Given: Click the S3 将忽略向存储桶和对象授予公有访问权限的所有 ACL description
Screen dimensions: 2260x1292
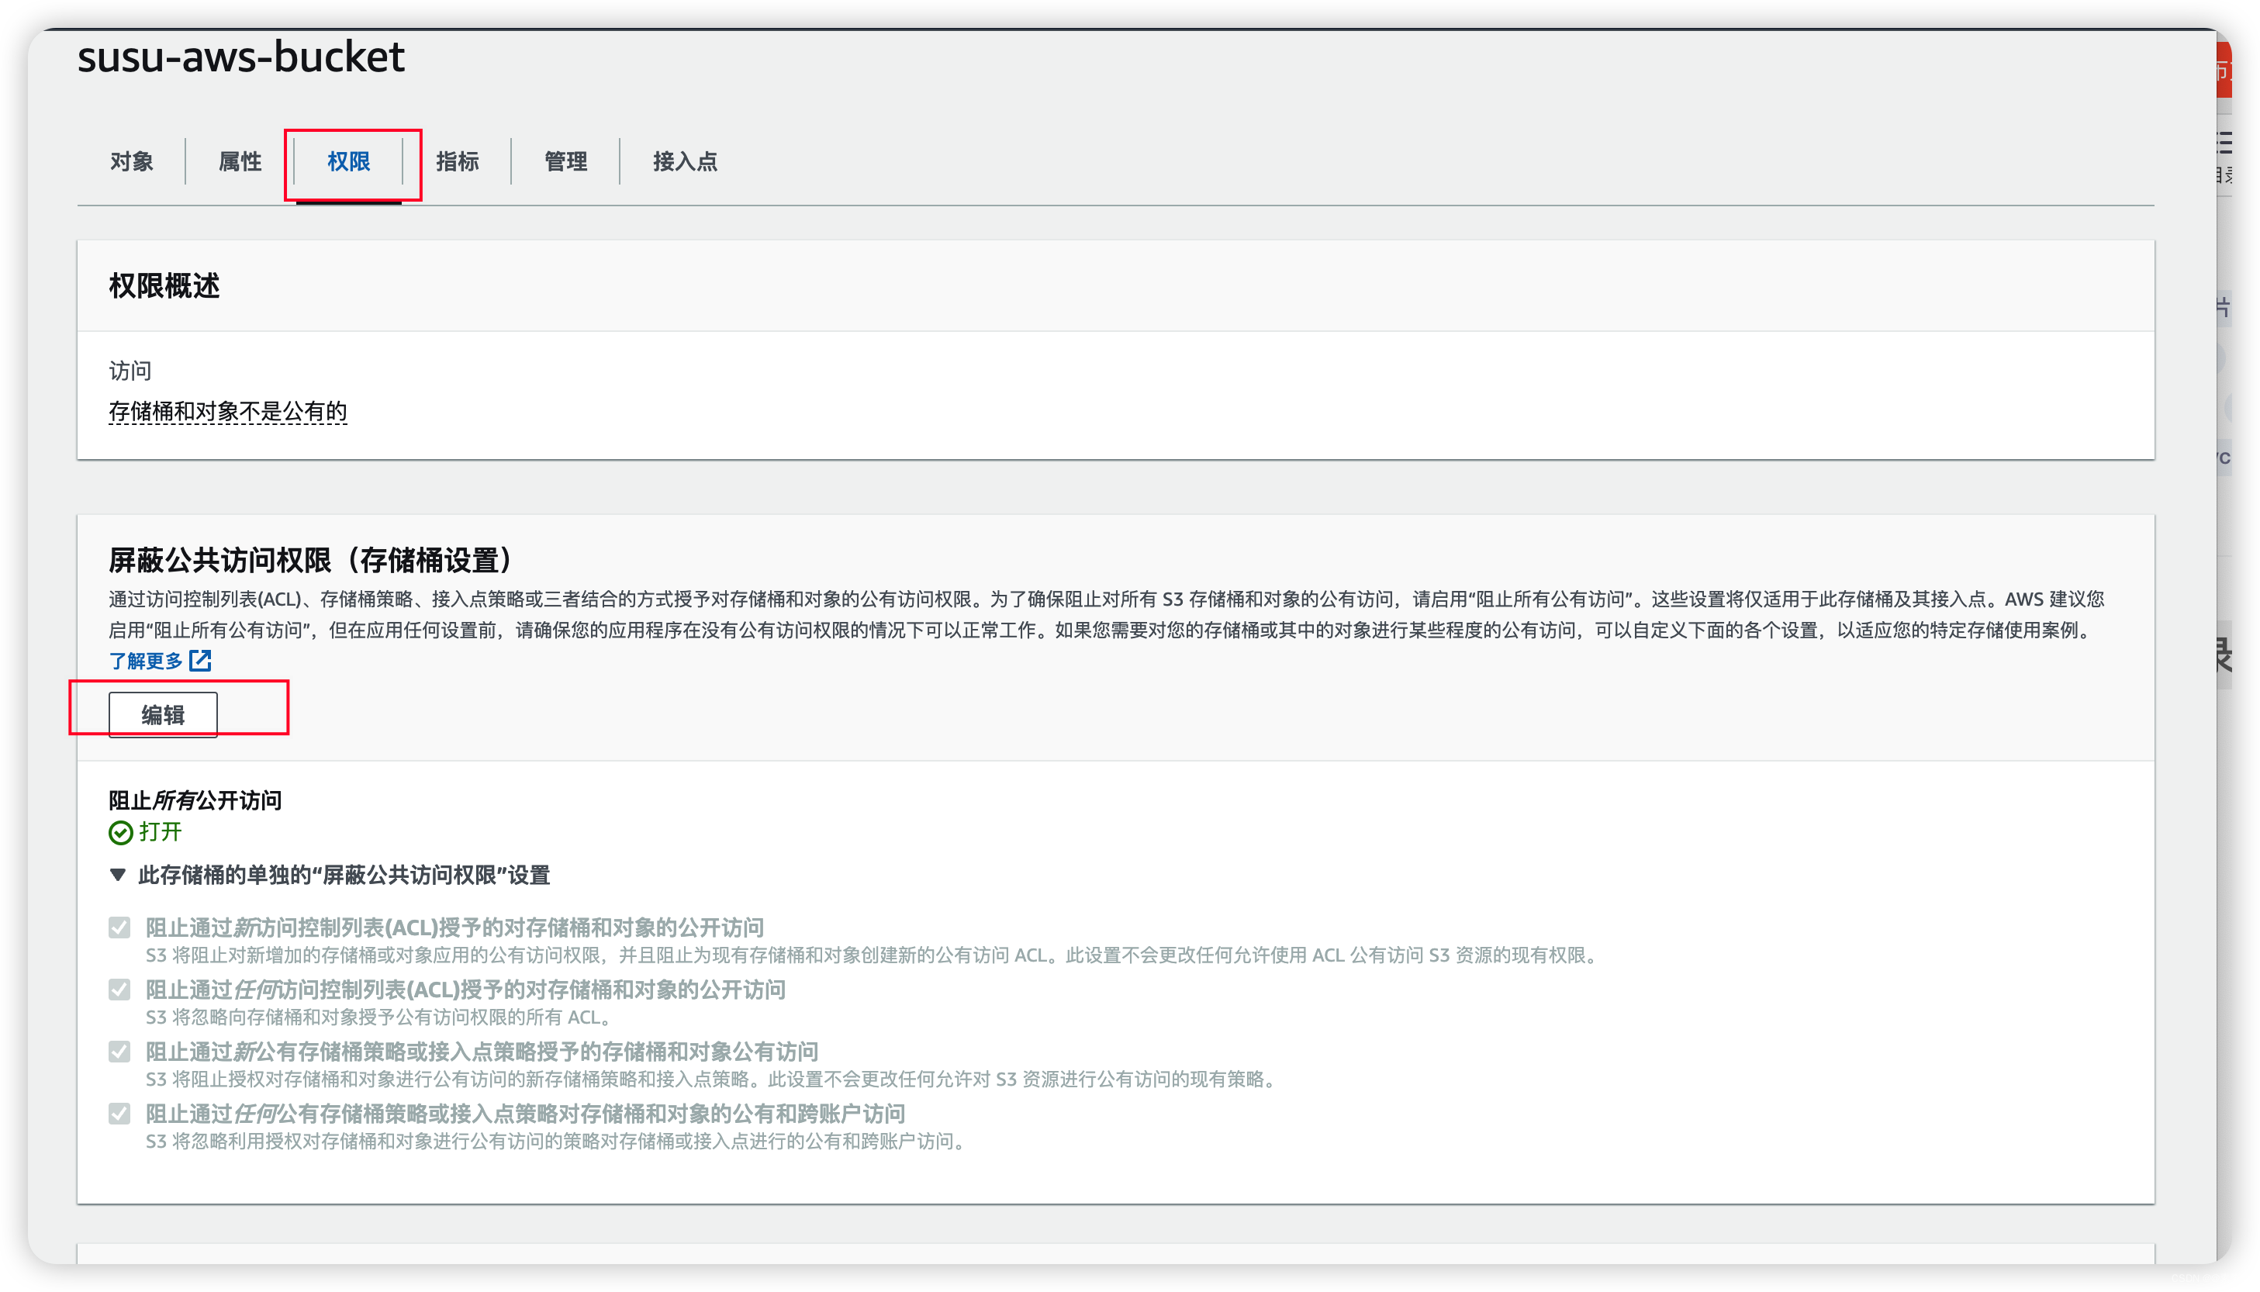Looking at the screenshot, I should 379,1017.
